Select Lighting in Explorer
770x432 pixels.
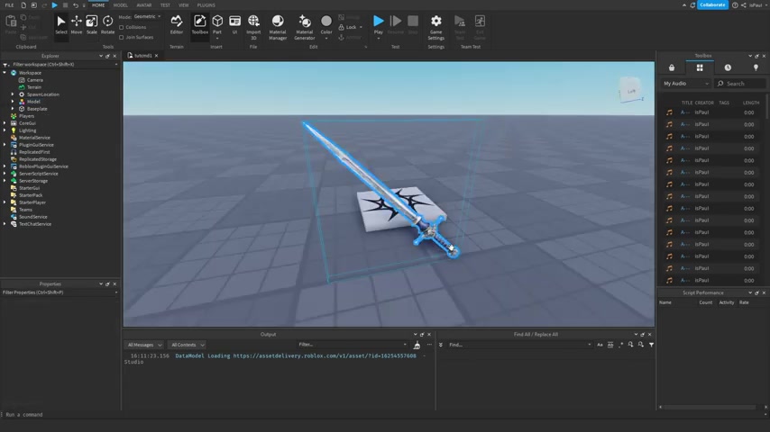(27, 130)
